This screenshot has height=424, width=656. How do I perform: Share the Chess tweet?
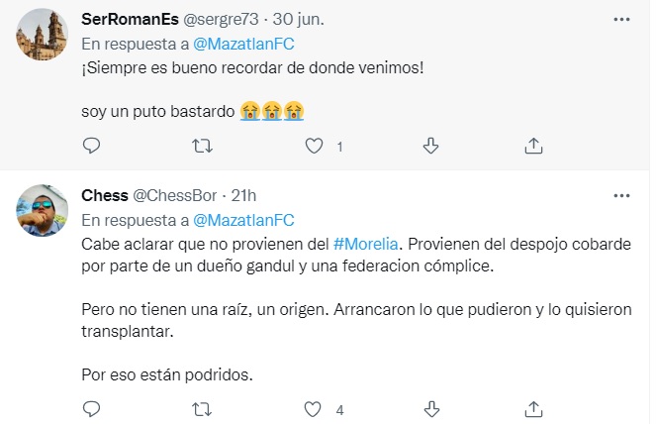tap(533, 408)
